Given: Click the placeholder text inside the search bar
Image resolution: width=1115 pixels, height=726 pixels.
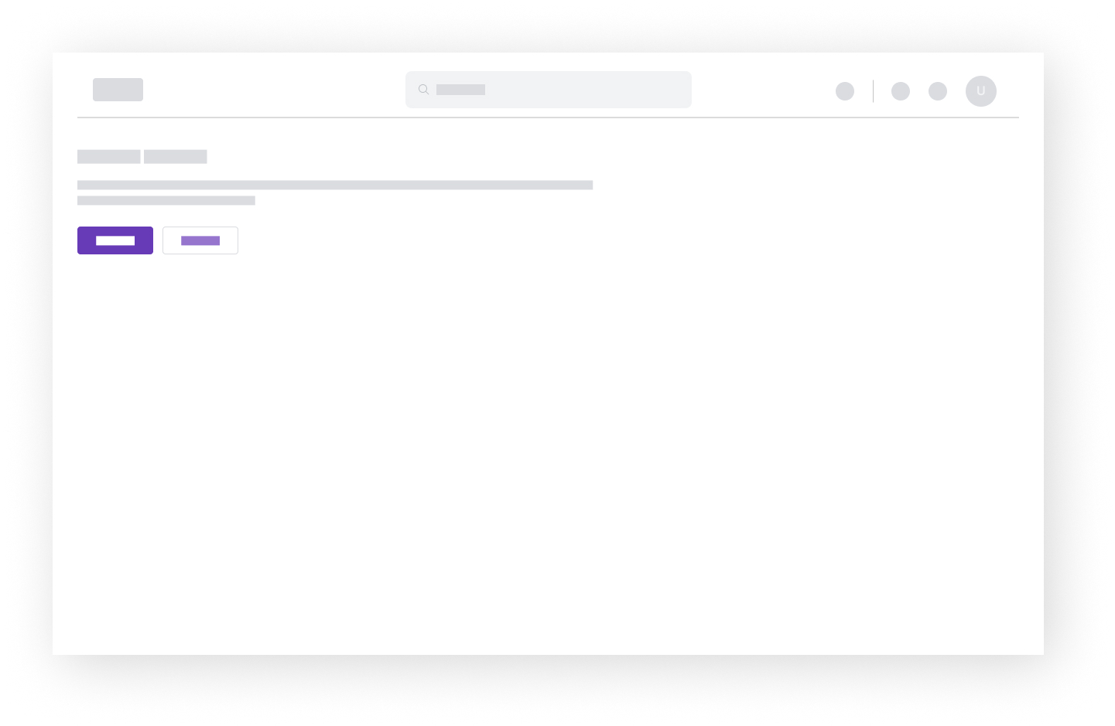Looking at the screenshot, I should (460, 90).
